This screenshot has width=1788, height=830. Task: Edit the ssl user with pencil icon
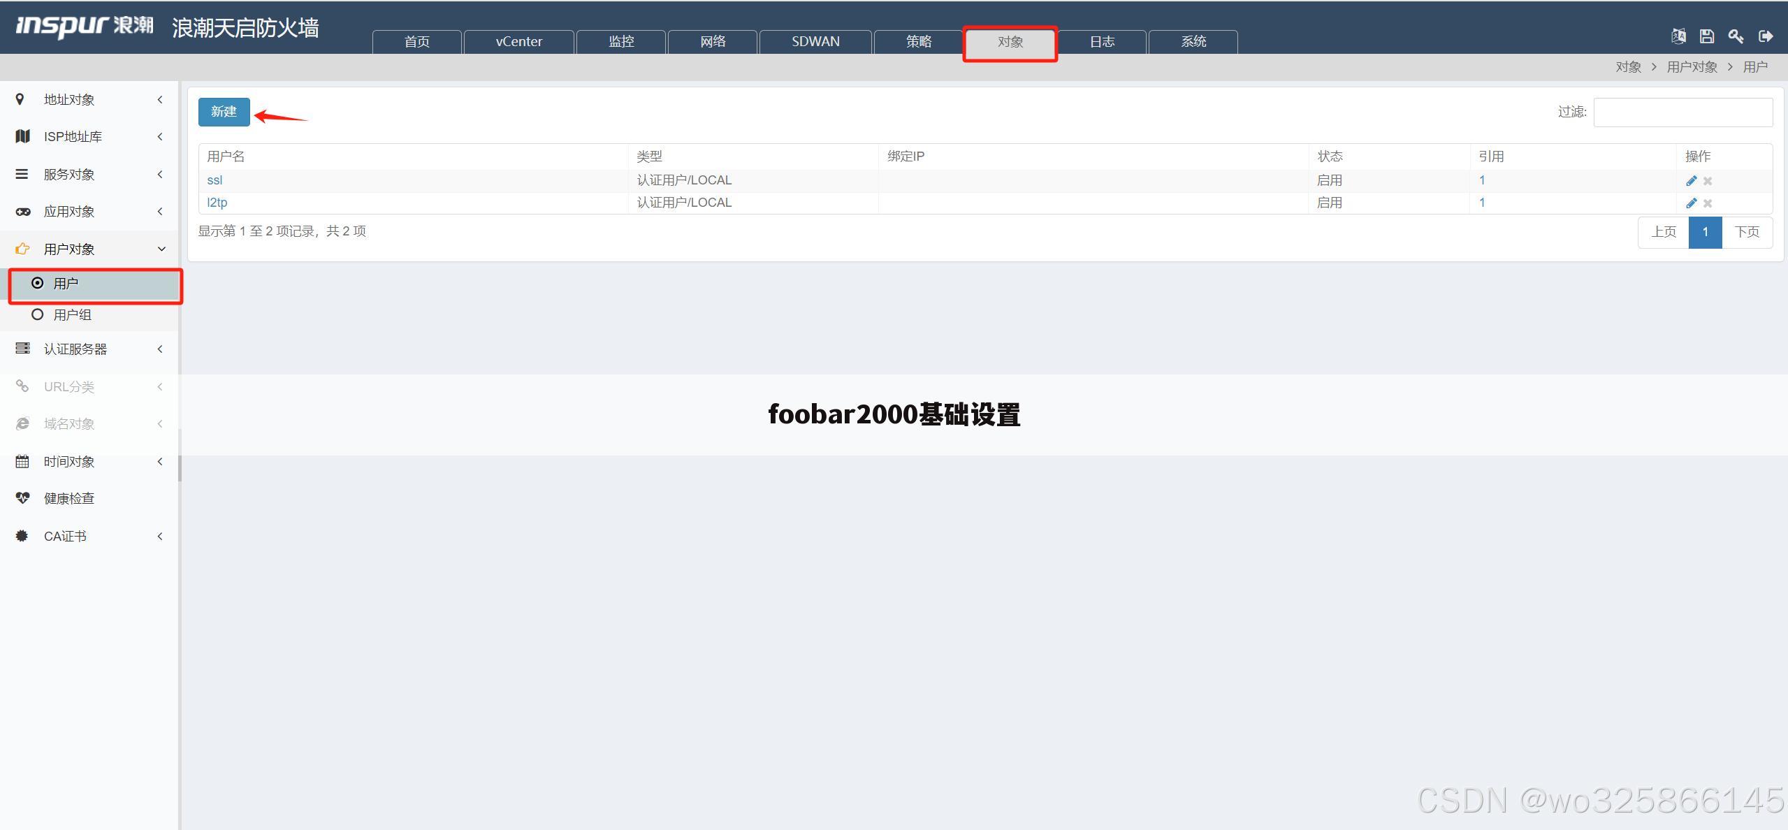tap(1691, 181)
